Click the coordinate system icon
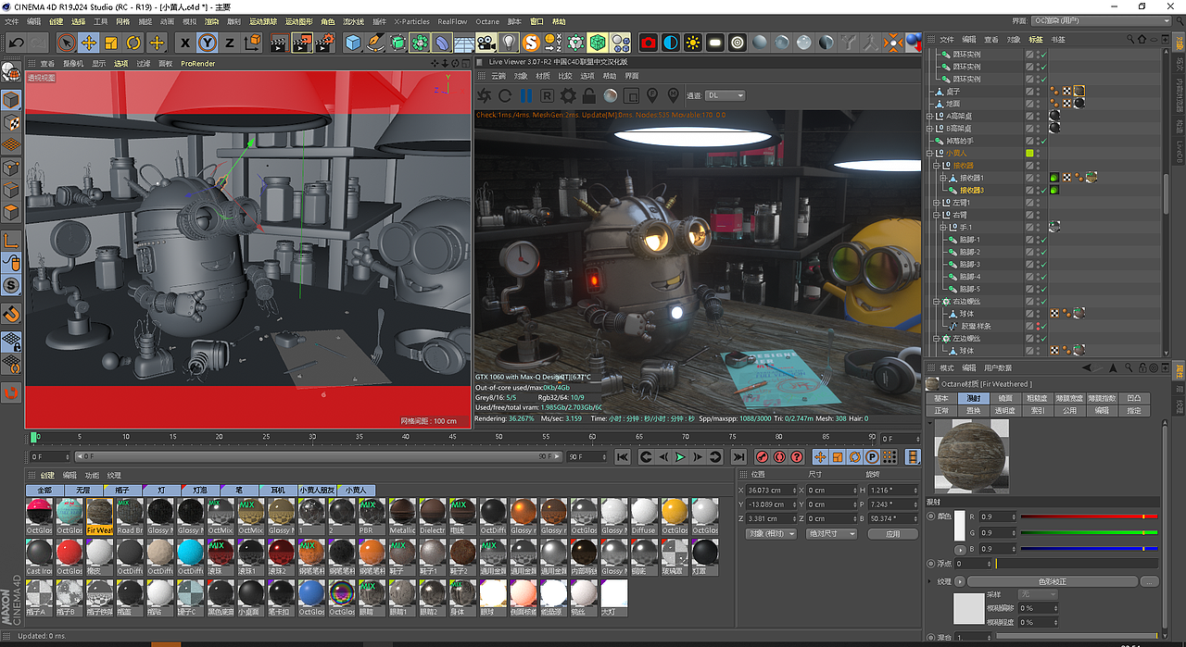 [x=253, y=43]
